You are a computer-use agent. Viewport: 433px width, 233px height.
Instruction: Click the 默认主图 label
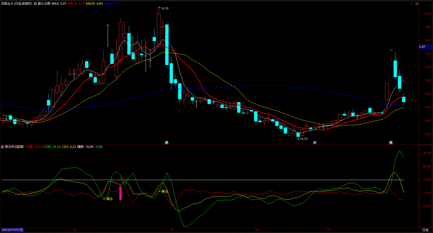44,4
